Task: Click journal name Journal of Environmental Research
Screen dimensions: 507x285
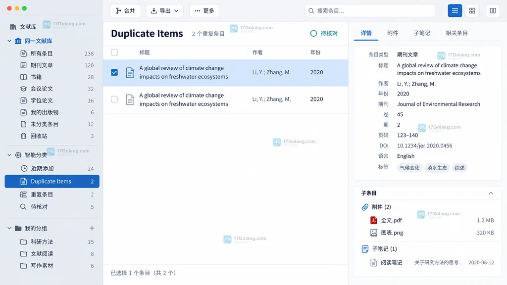Action: (x=439, y=104)
